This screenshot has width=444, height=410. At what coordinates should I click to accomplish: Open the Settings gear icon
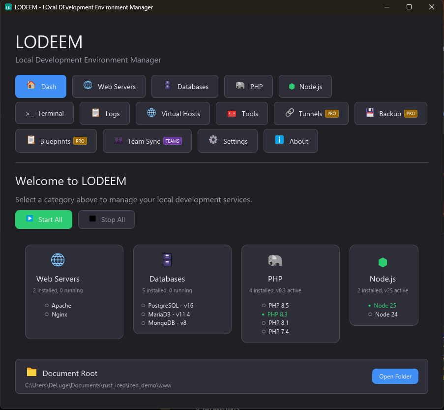pyautogui.click(x=212, y=141)
